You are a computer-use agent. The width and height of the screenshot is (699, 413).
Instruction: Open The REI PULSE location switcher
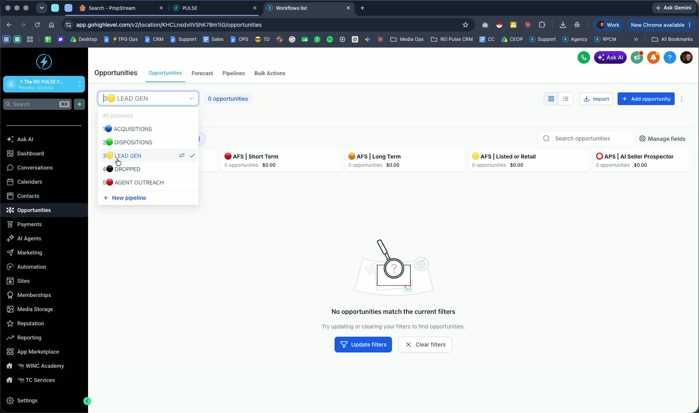coord(44,84)
